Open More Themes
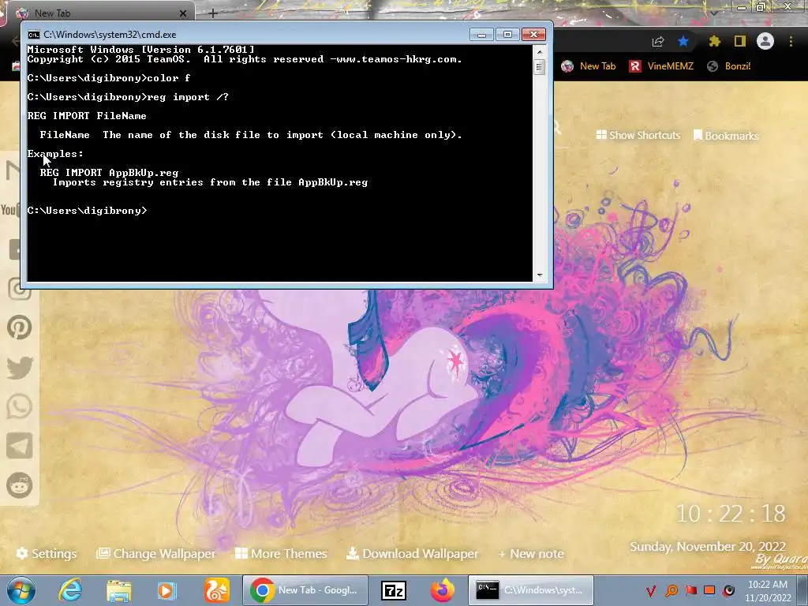Screen dimensions: 808x606 281,553
